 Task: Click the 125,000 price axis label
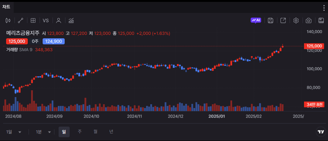[x=314, y=46]
